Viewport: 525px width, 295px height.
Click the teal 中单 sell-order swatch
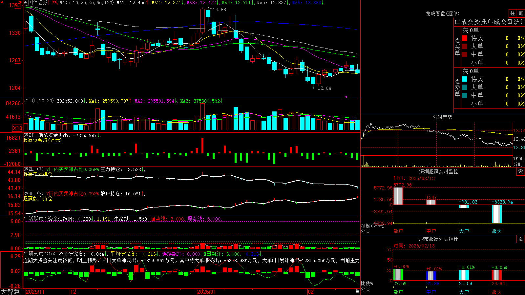coord(465,95)
